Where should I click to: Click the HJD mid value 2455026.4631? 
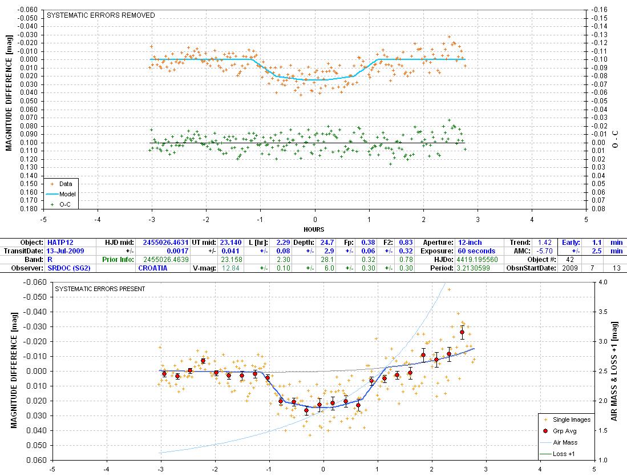[165, 243]
